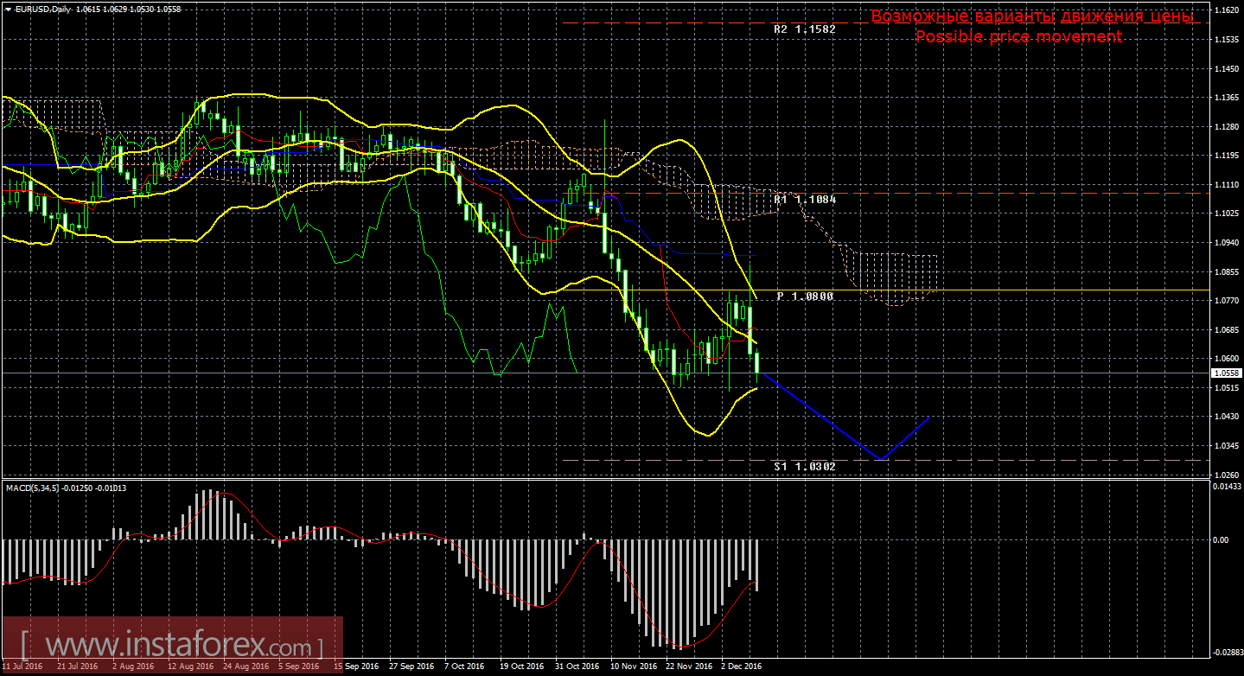Click the 15 Sep 2016 date marker
Image resolution: width=1244 pixels, height=676 pixels.
354,666
